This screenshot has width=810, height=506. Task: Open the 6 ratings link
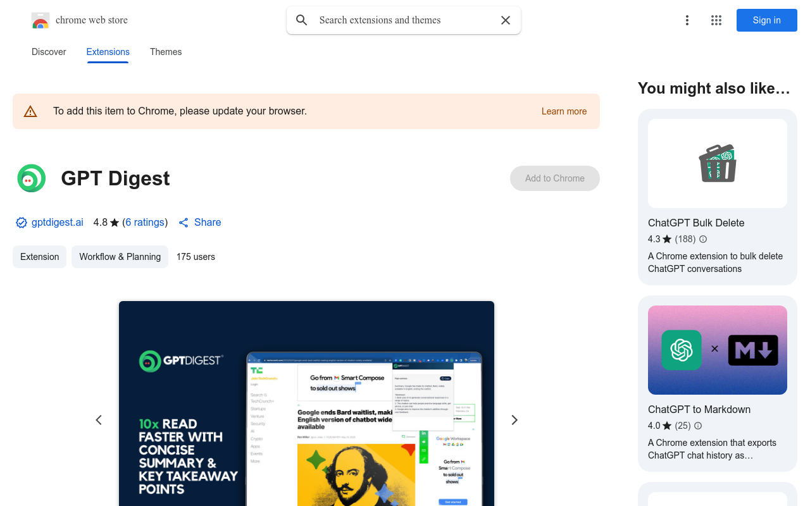(x=145, y=223)
